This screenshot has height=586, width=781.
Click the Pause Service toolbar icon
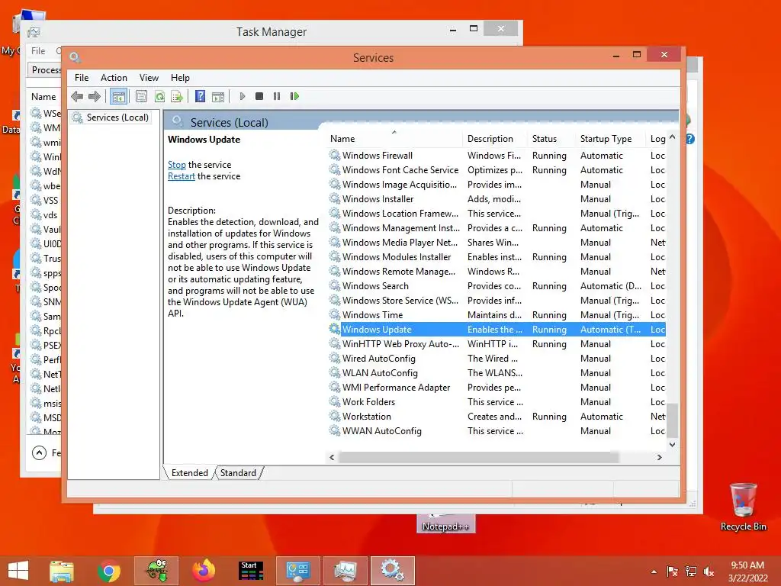pos(277,96)
